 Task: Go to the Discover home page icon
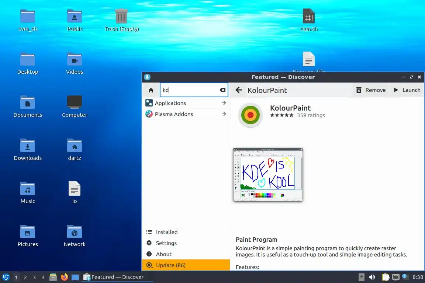[151, 90]
